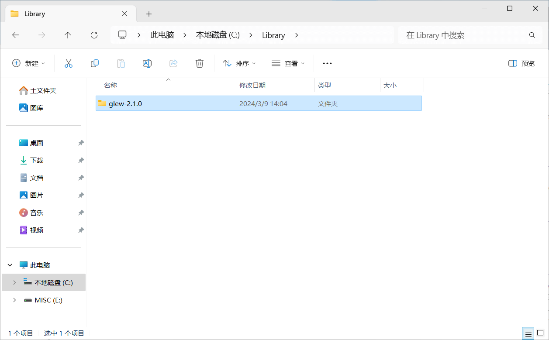Go up one folder level
The width and height of the screenshot is (549, 340).
click(x=68, y=35)
